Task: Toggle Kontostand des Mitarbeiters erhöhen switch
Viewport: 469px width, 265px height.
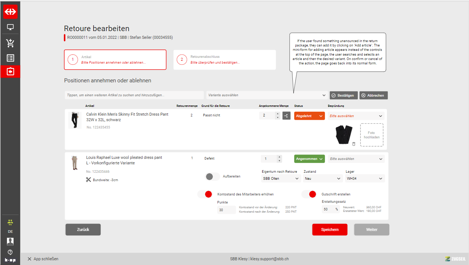Action: pyautogui.click(x=205, y=194)
